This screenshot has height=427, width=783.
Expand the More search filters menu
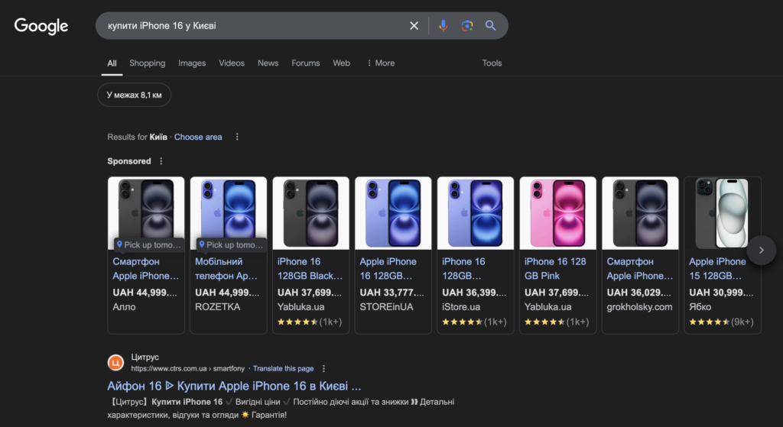click(380, 63)
